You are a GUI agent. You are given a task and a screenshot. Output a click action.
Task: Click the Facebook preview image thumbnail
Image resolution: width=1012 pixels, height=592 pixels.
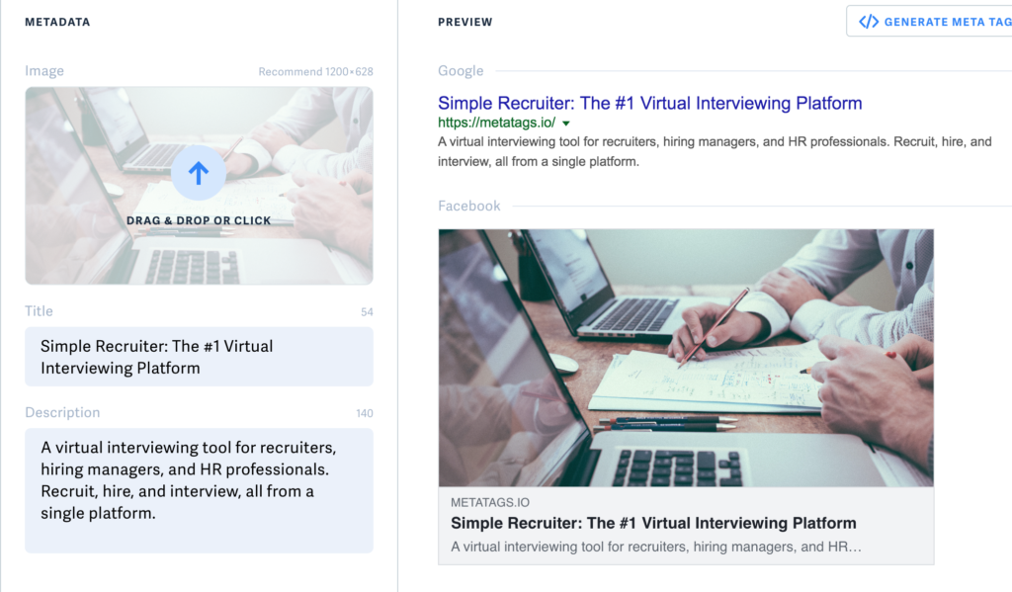point(686,356)
